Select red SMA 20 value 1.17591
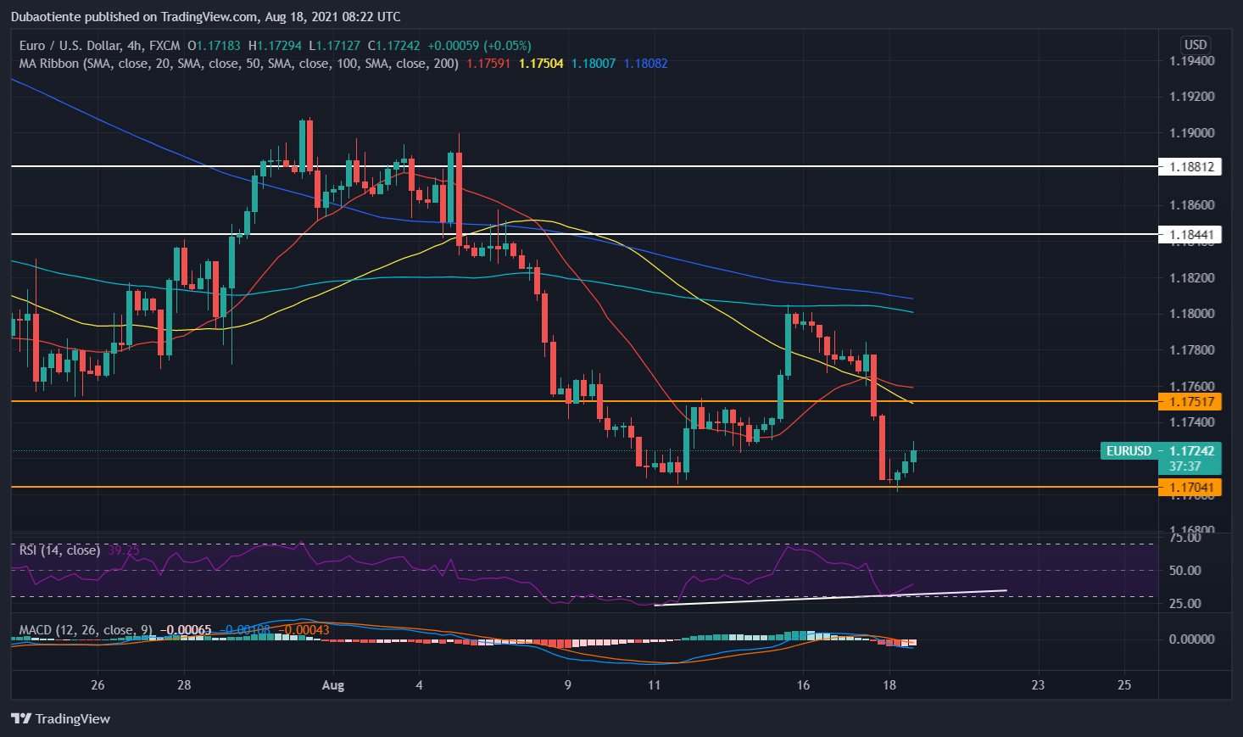1243x737 pixels. (488, 64)
